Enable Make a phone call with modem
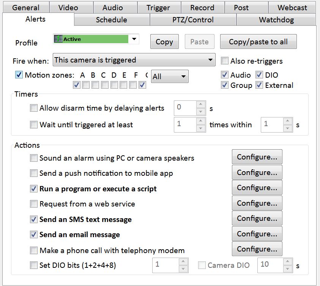 pos(34,250)
